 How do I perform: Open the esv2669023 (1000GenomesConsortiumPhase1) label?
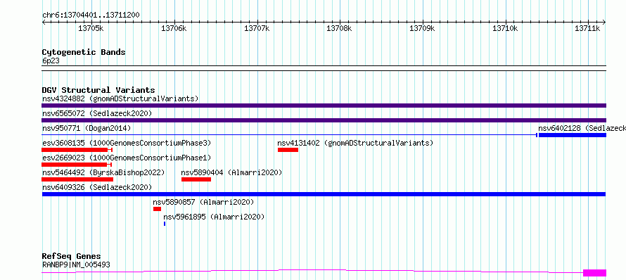[x=127, y=158]
